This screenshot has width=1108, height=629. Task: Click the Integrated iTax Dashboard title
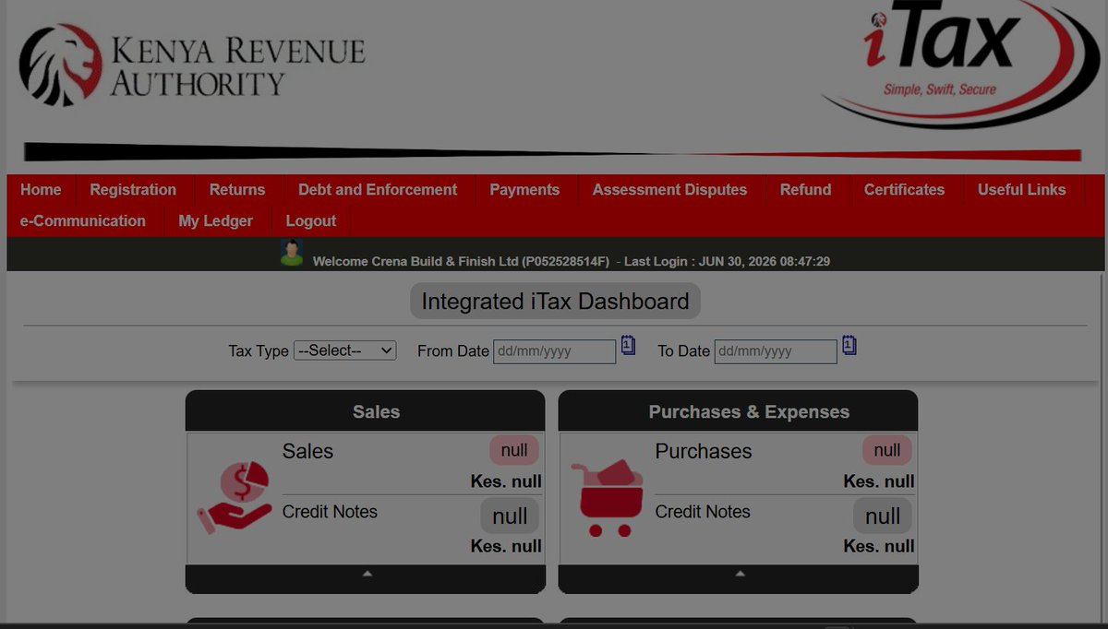click(555, 302)
